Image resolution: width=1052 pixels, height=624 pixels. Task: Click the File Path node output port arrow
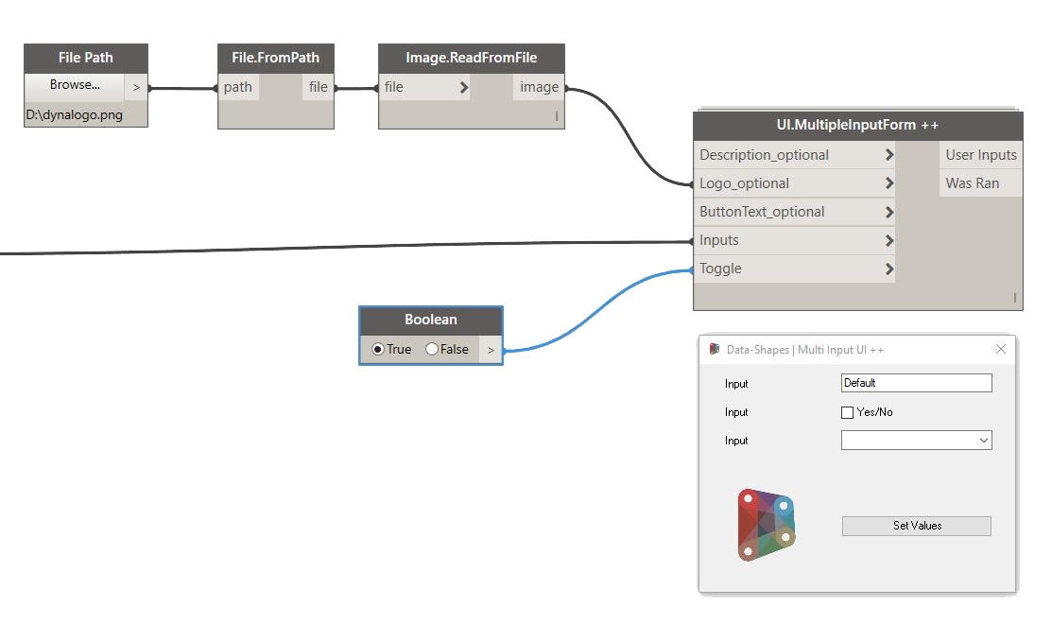[x=136, y=87]
